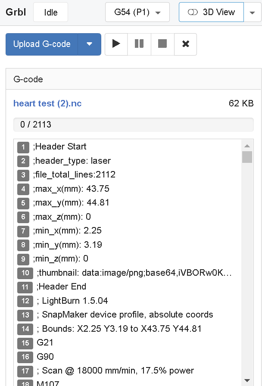Click the Upload G-code button

coord(42,44)
